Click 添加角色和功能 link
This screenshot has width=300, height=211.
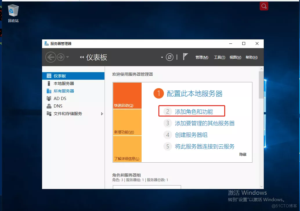click(x=194, y=112)
